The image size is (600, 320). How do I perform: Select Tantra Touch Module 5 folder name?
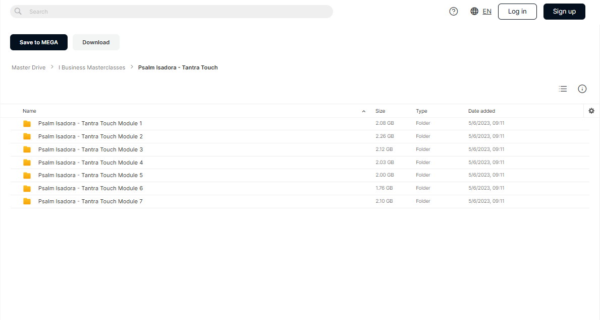90,175
